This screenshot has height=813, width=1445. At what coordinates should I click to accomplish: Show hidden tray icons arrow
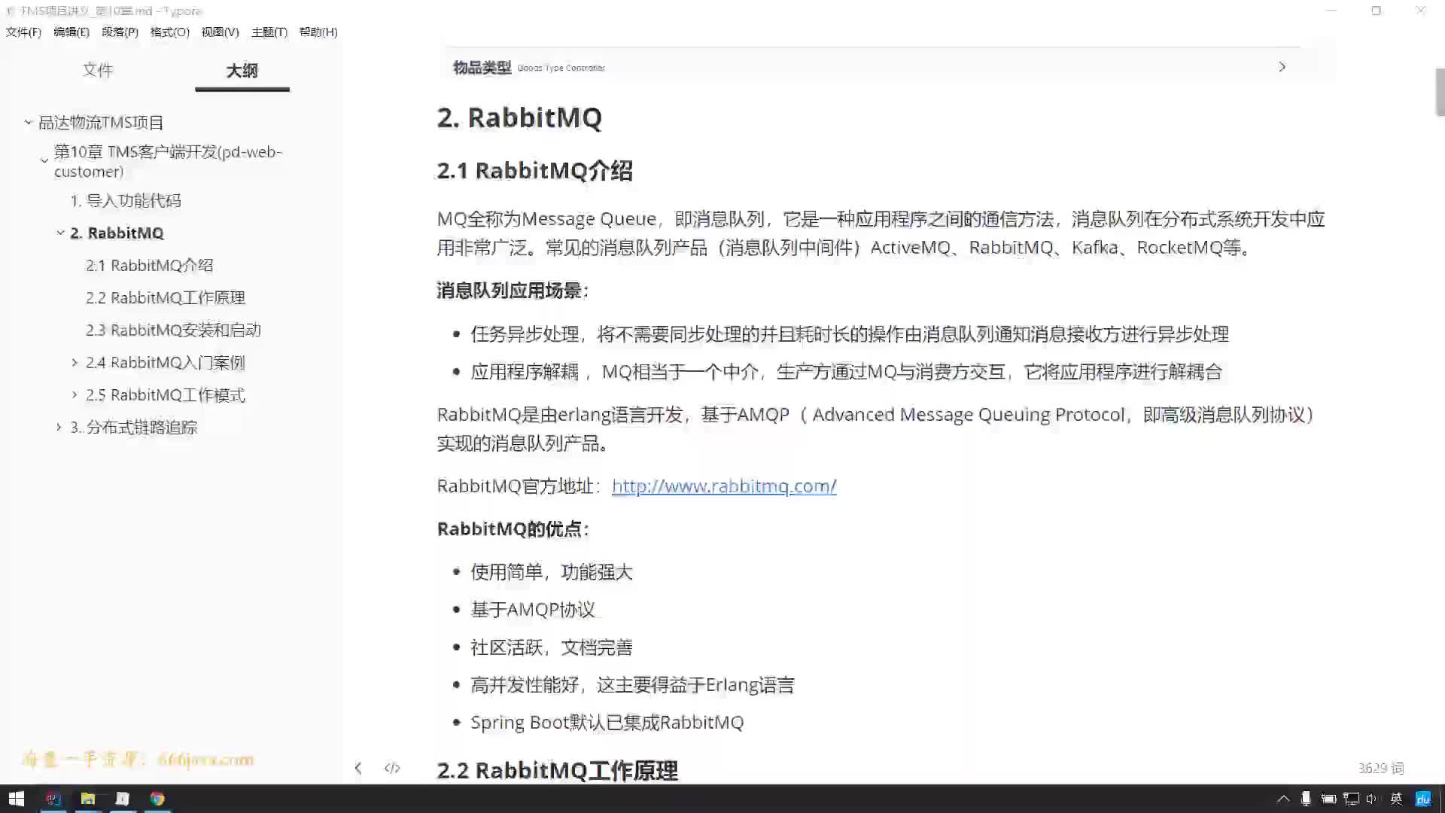pos(1283,799)
